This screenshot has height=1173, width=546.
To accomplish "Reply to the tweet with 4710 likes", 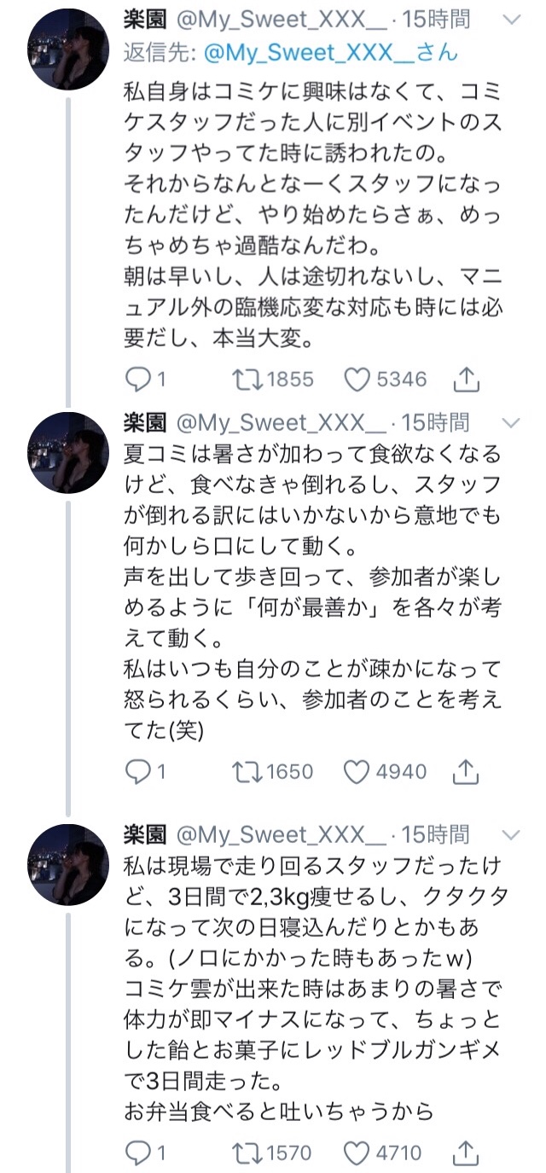I will tap(137, 1153).
